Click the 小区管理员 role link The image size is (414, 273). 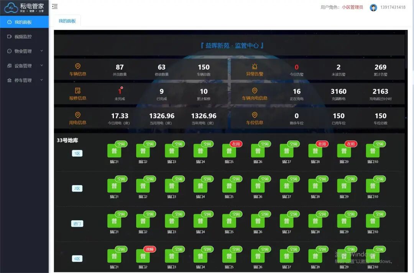tap(352, 7)
